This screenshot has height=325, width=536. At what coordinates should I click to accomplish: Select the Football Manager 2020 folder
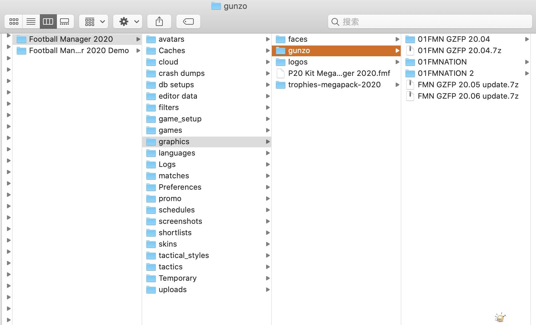77,39
